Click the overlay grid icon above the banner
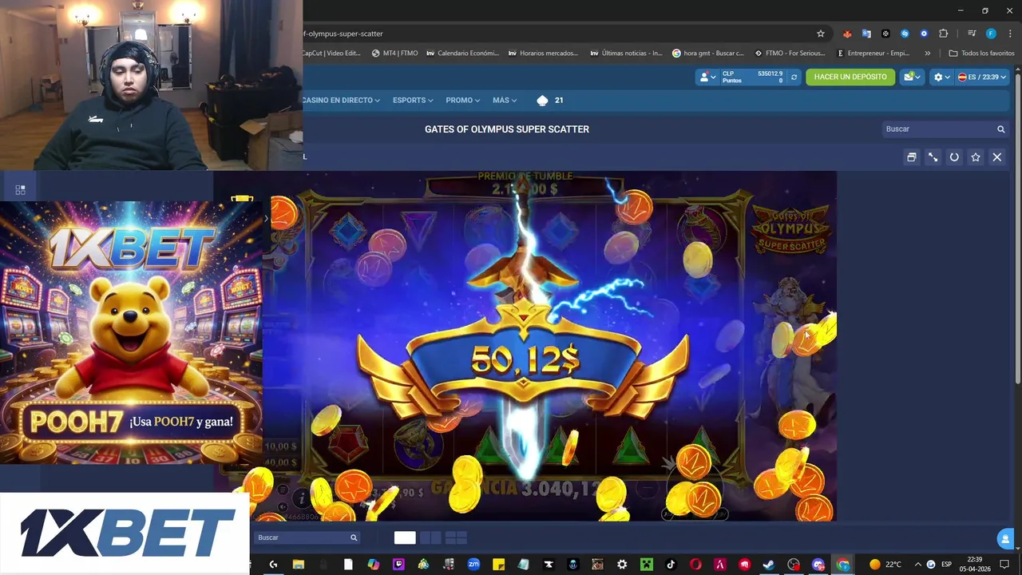This screenshot has height=575, width=1022. 20,189
